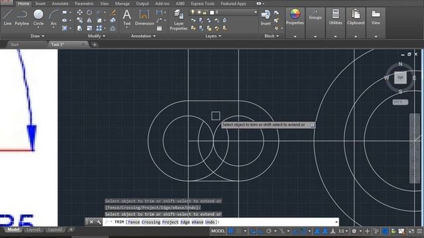Open the Properties color wheel panel
424x238 pixels.
pos(295,17)
